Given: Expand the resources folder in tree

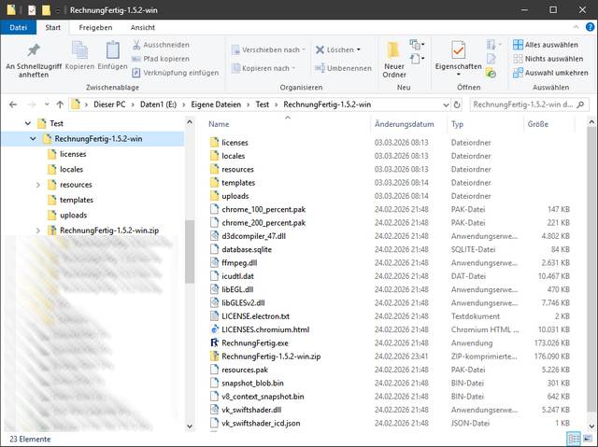Looking at the screenshot, I should (38, 185).
